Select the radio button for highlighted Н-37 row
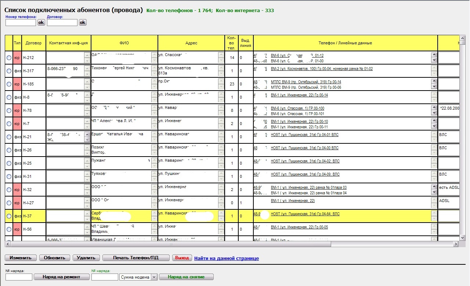Image resolution: width=470 pixels, height=286 pixels. pyautogui.click(x=9, y=216)
